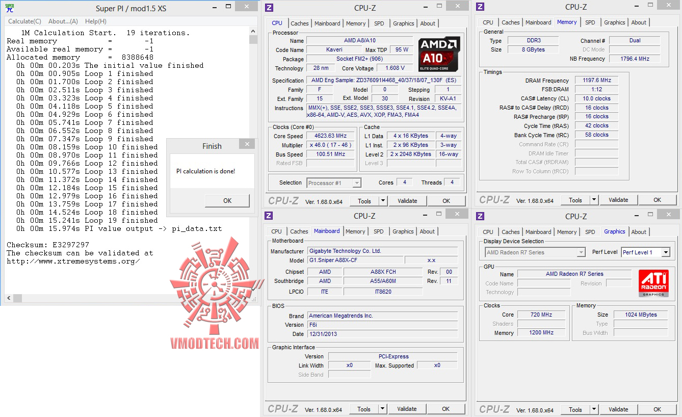Click the Tools button in the Graphics-tab window
The height and width of the screenshot is (417, 682).
[x=575, y=409]
